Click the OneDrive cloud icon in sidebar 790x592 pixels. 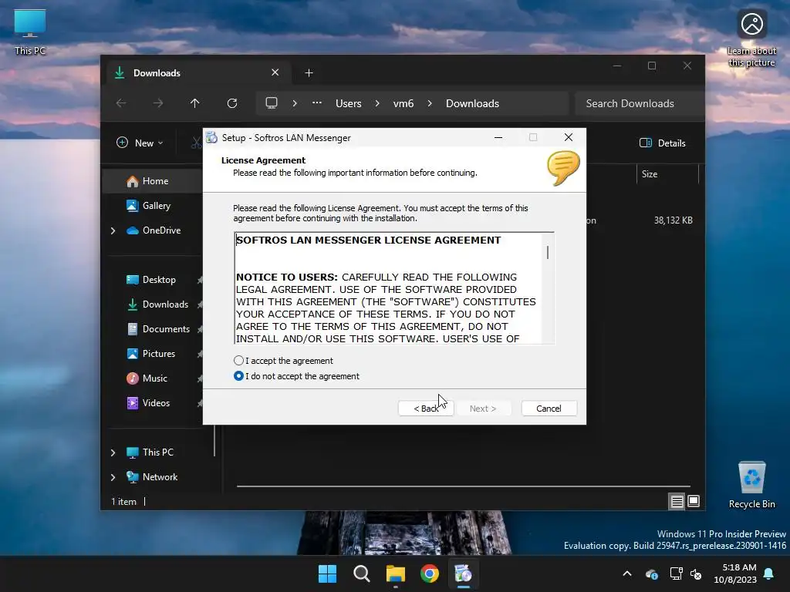[133, 230]
